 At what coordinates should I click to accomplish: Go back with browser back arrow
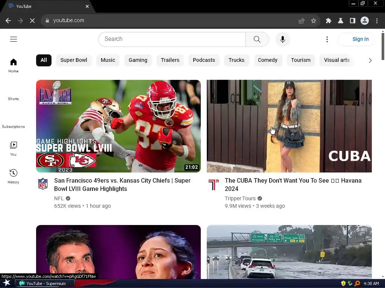[x=8, y=21]
